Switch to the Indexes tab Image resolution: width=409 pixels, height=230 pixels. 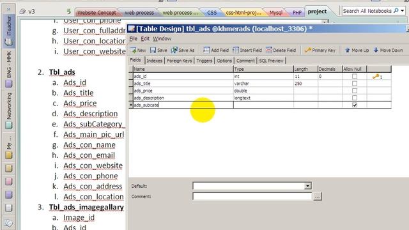click(x=155, y=61)
